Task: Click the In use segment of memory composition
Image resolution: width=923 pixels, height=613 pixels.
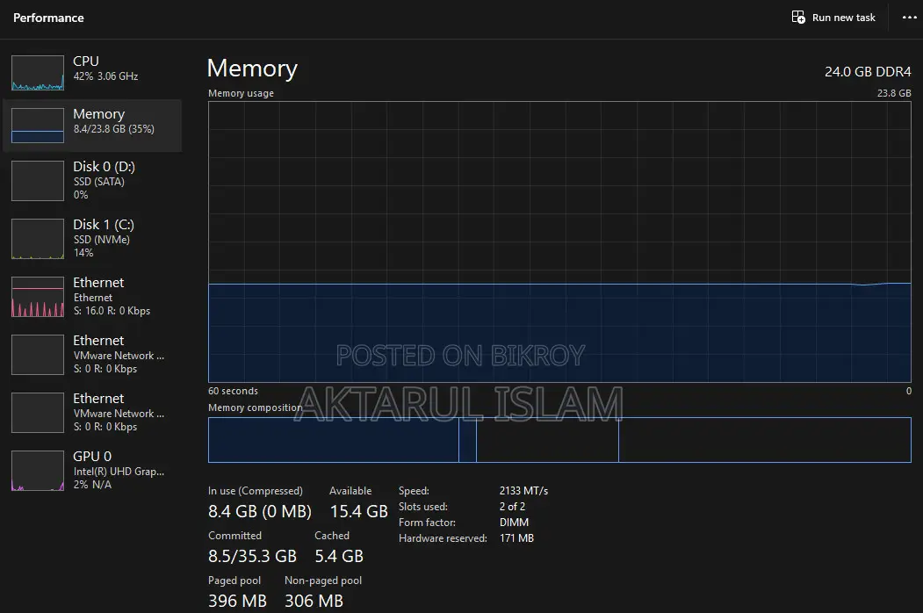Action: (333, 440)
